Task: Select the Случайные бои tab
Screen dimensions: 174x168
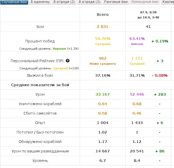Action: (14, 2)
